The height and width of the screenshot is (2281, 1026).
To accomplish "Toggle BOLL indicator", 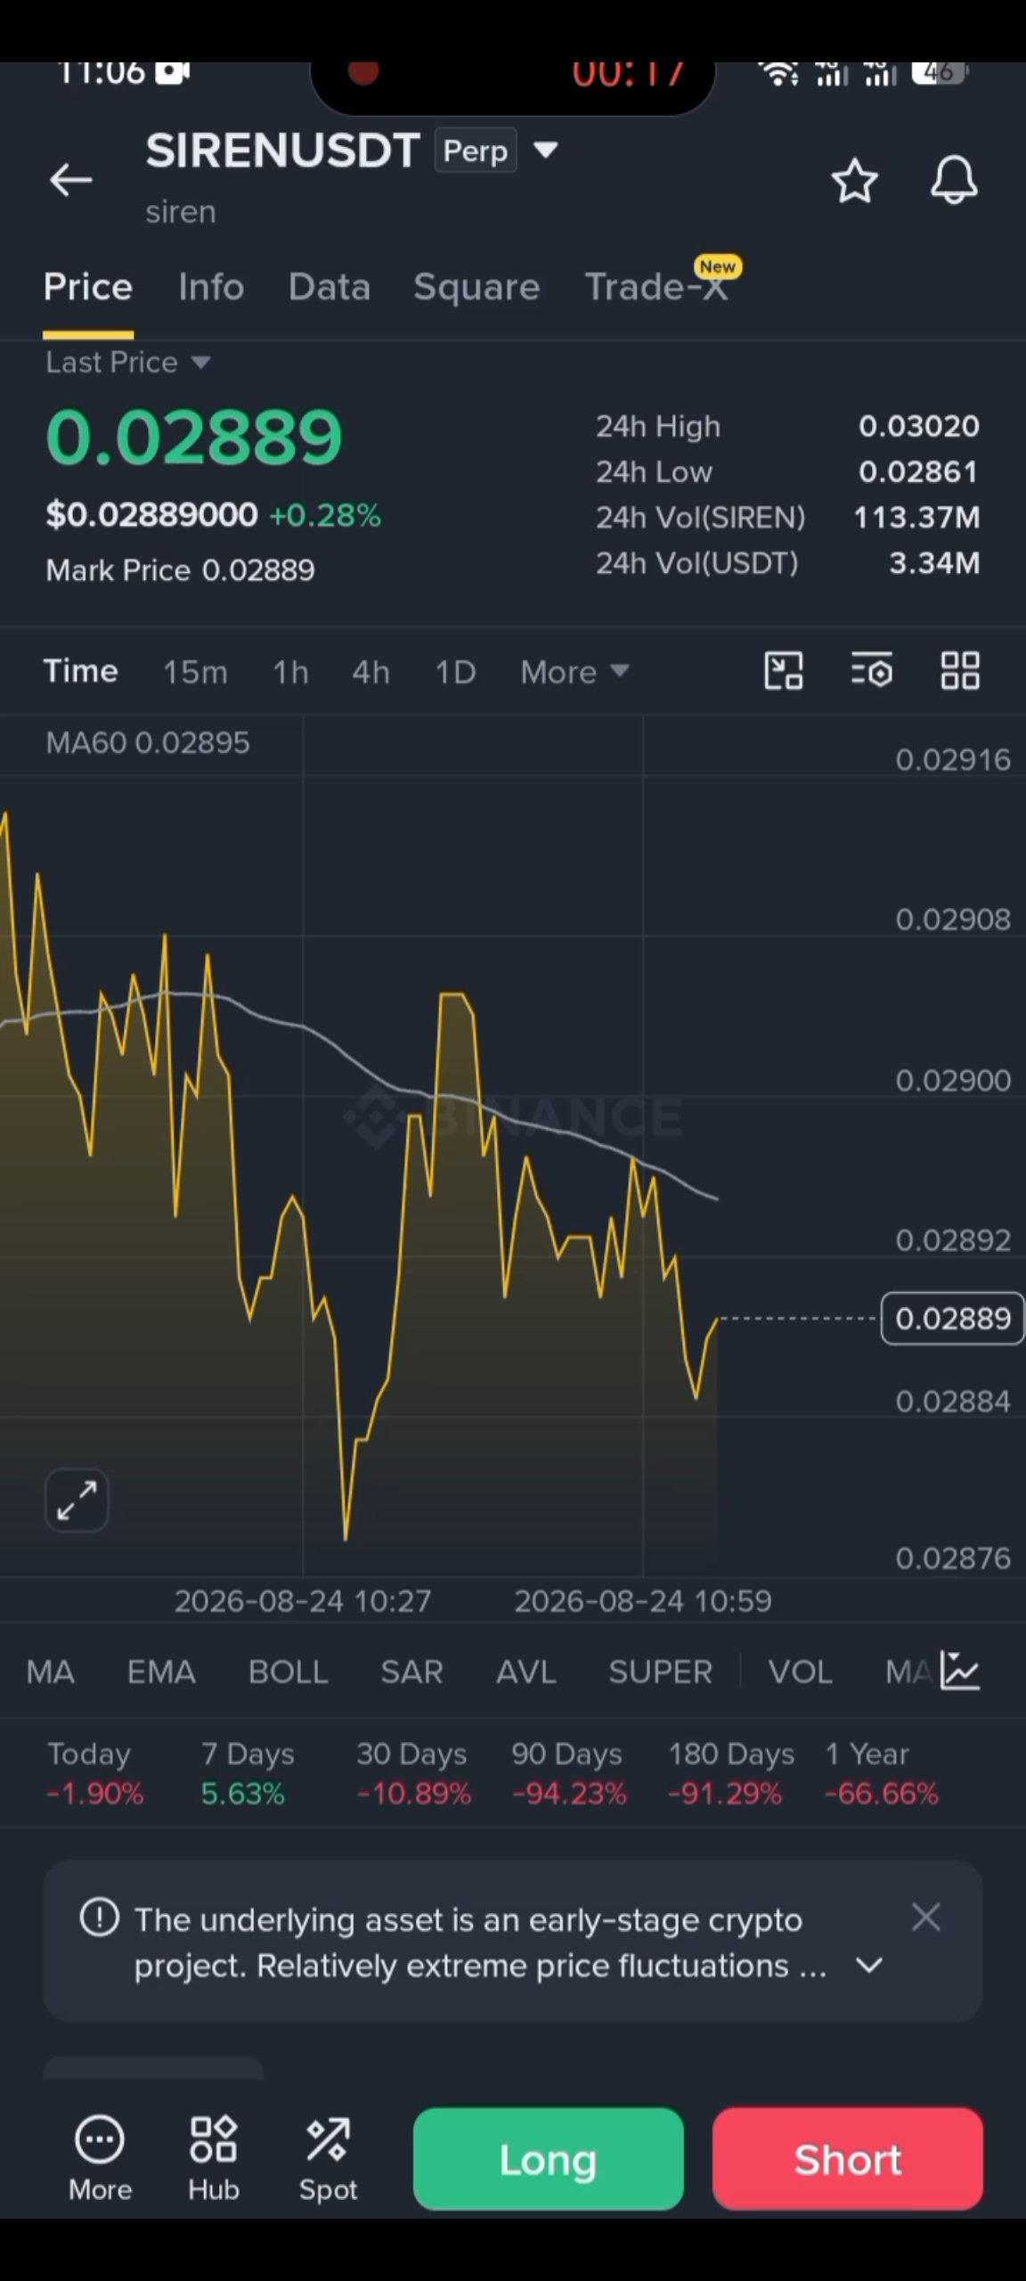I will pos(289,1672).
